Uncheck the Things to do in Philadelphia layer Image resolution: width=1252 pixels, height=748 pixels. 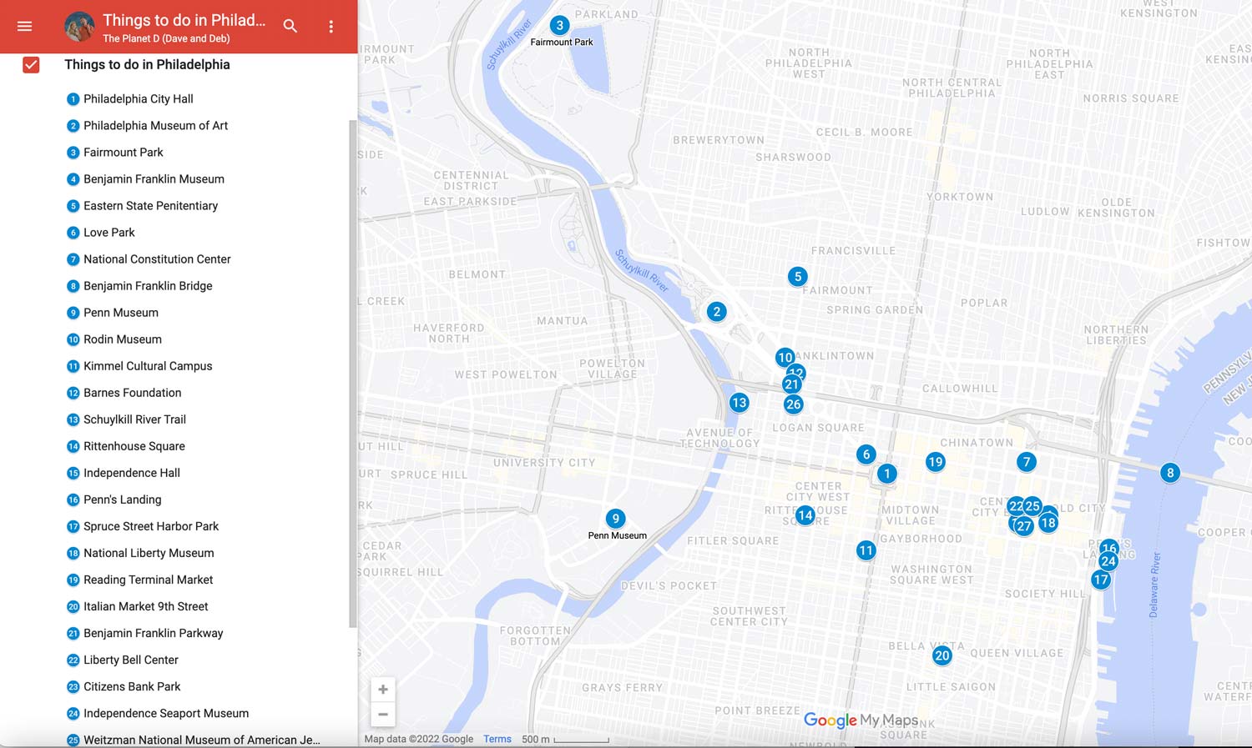pyautogui.click(x=31, y=65)
